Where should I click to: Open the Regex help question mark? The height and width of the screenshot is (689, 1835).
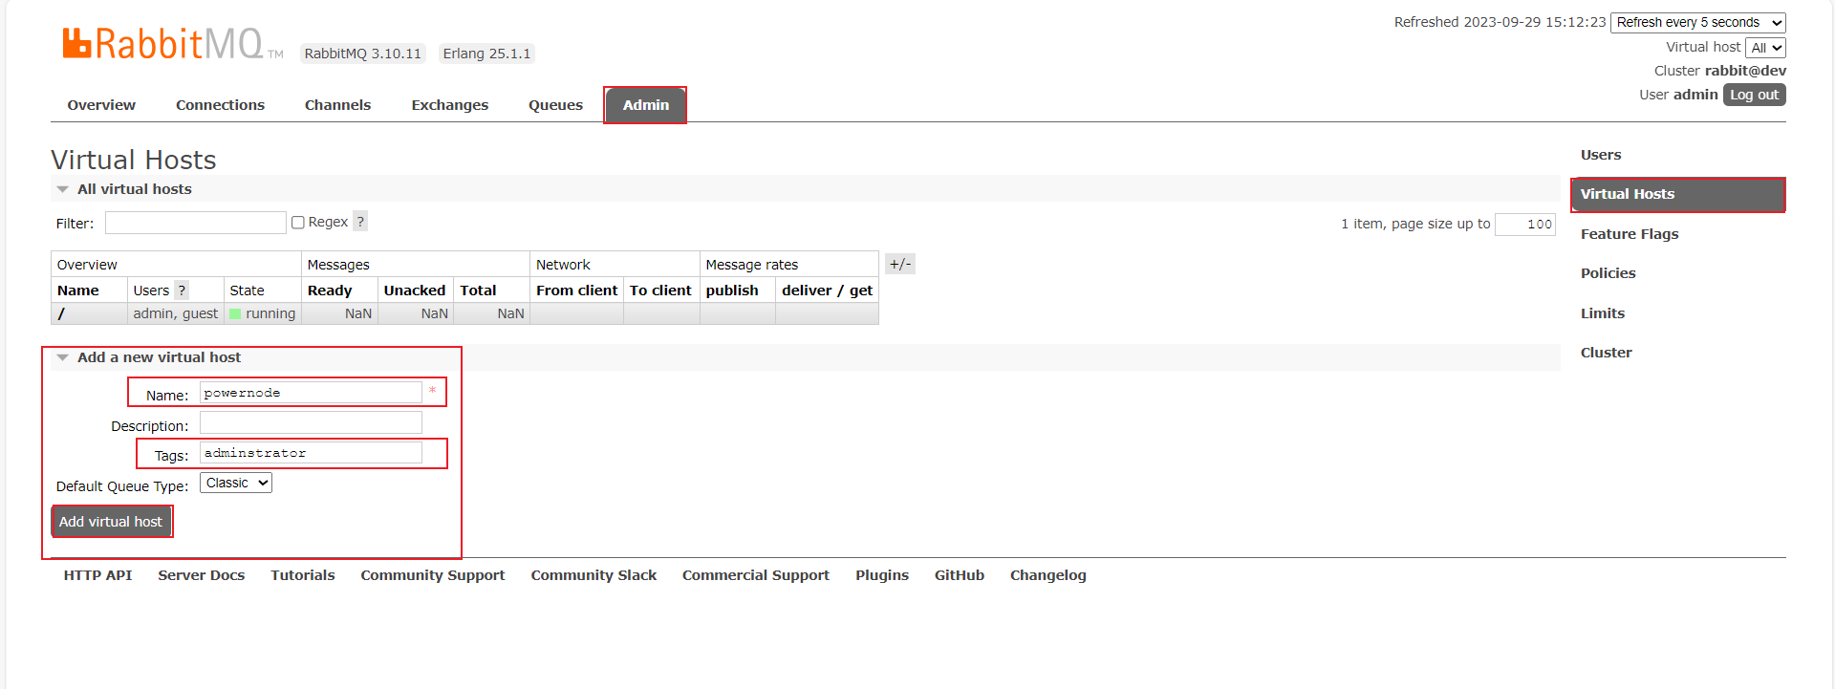(x=360, y=222)
